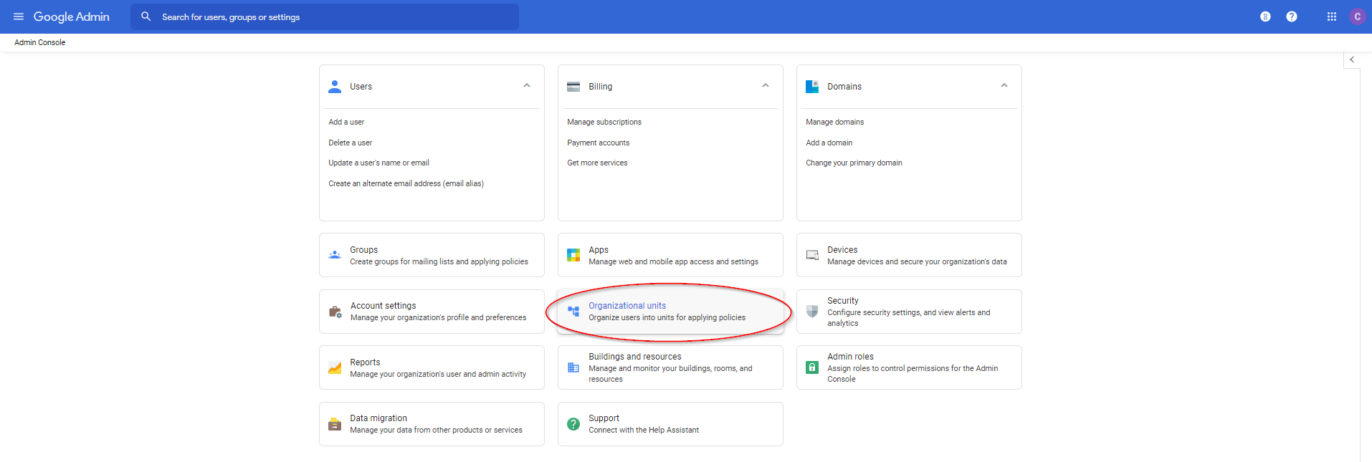
Task: Select Change your primary domain
Action: coord(854,163)
